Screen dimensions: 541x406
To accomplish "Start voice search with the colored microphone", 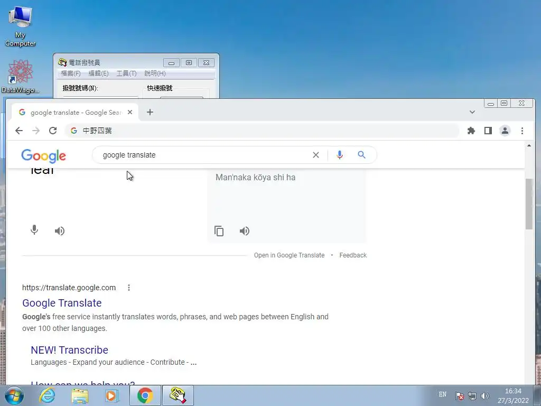I will [x=340, y=155].
